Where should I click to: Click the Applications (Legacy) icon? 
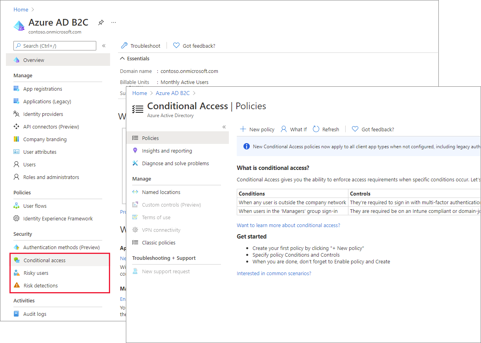pos(16,101)
